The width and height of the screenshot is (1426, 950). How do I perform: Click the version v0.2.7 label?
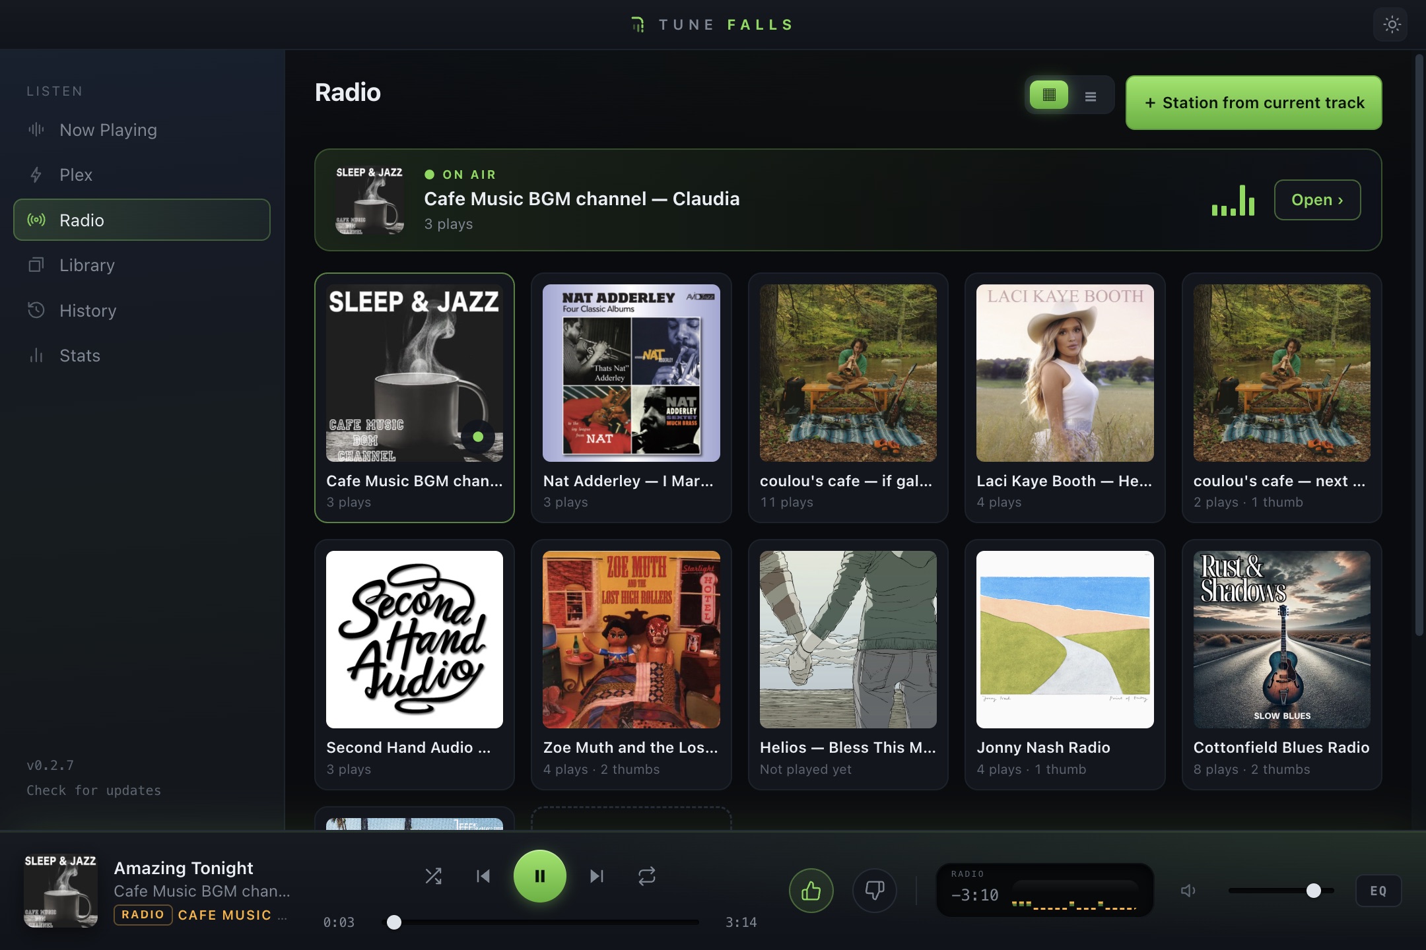[x=50, y=765]
